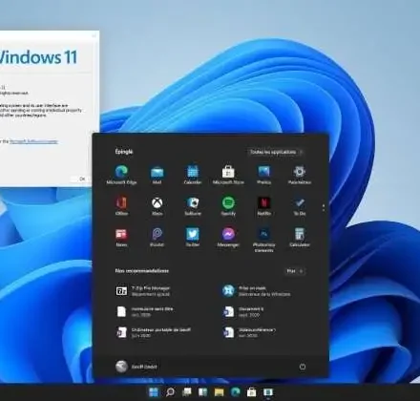Open recommended Ordinateur portable de Geoff file
This screenshot has width=420, height=401.
(x=153, y=332)
